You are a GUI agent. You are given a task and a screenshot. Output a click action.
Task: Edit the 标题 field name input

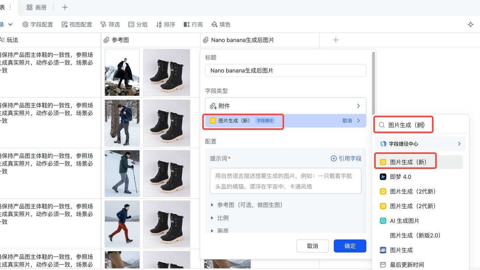(x=286, y=71)
